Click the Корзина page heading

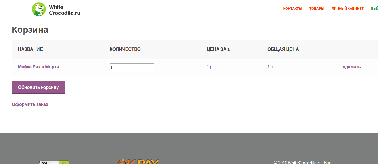30,30
